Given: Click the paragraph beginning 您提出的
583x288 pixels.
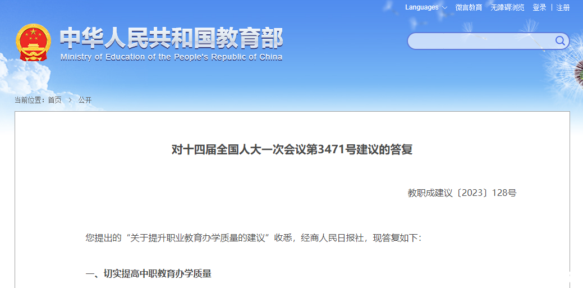Looking at the screenshot, I should tap(254, 238).
